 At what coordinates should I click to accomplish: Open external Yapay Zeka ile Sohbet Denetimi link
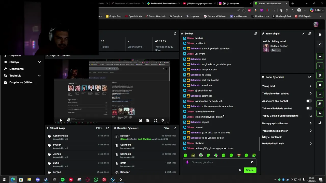[x=310, y=116]
